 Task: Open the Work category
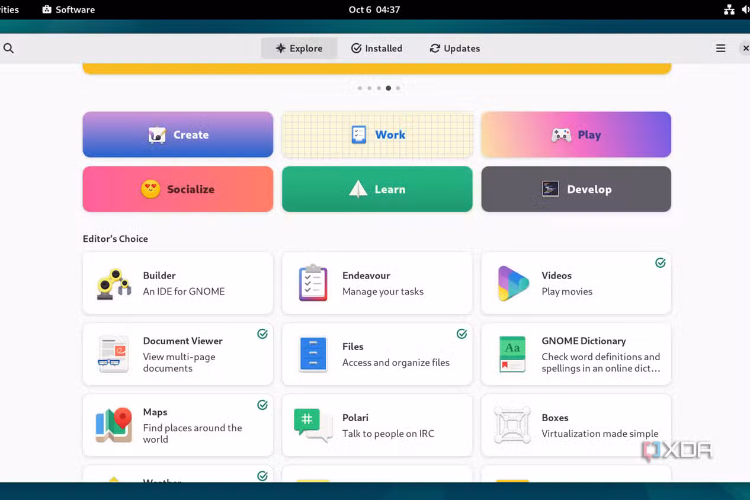(377, 134)
